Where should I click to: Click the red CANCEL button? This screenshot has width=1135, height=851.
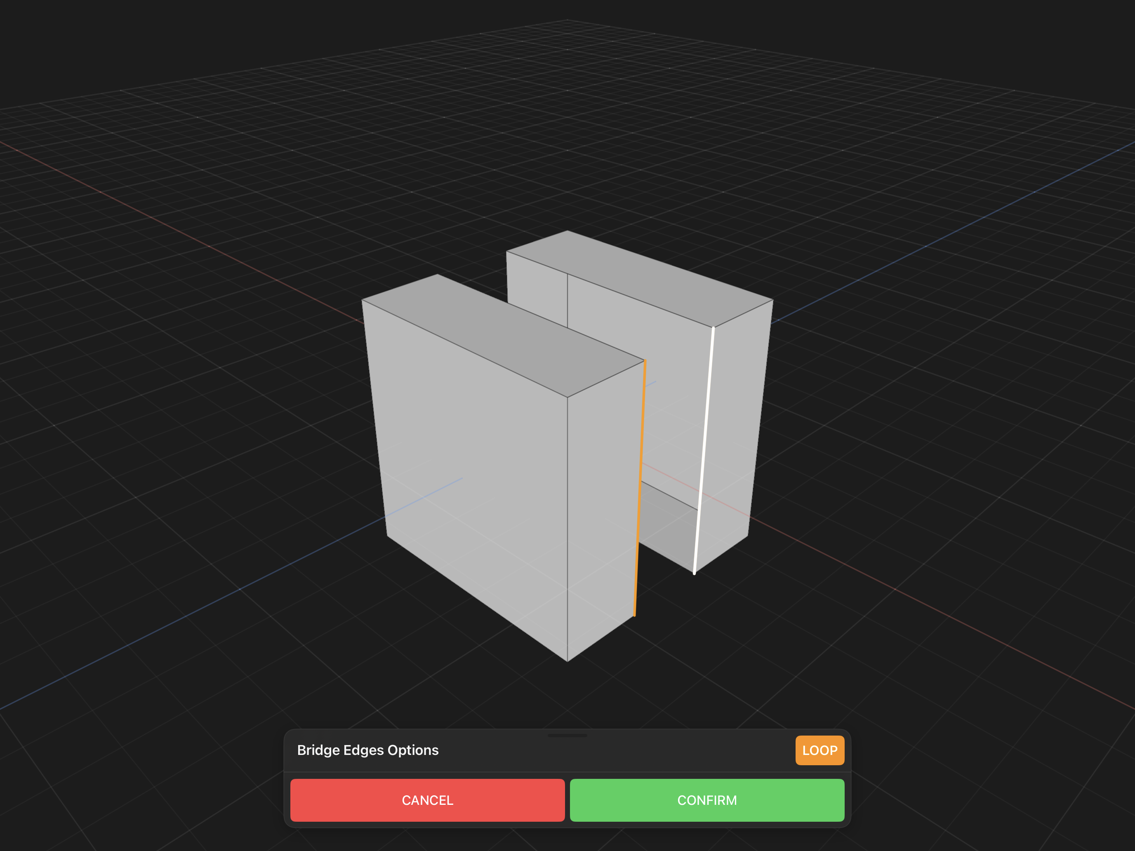427,800
